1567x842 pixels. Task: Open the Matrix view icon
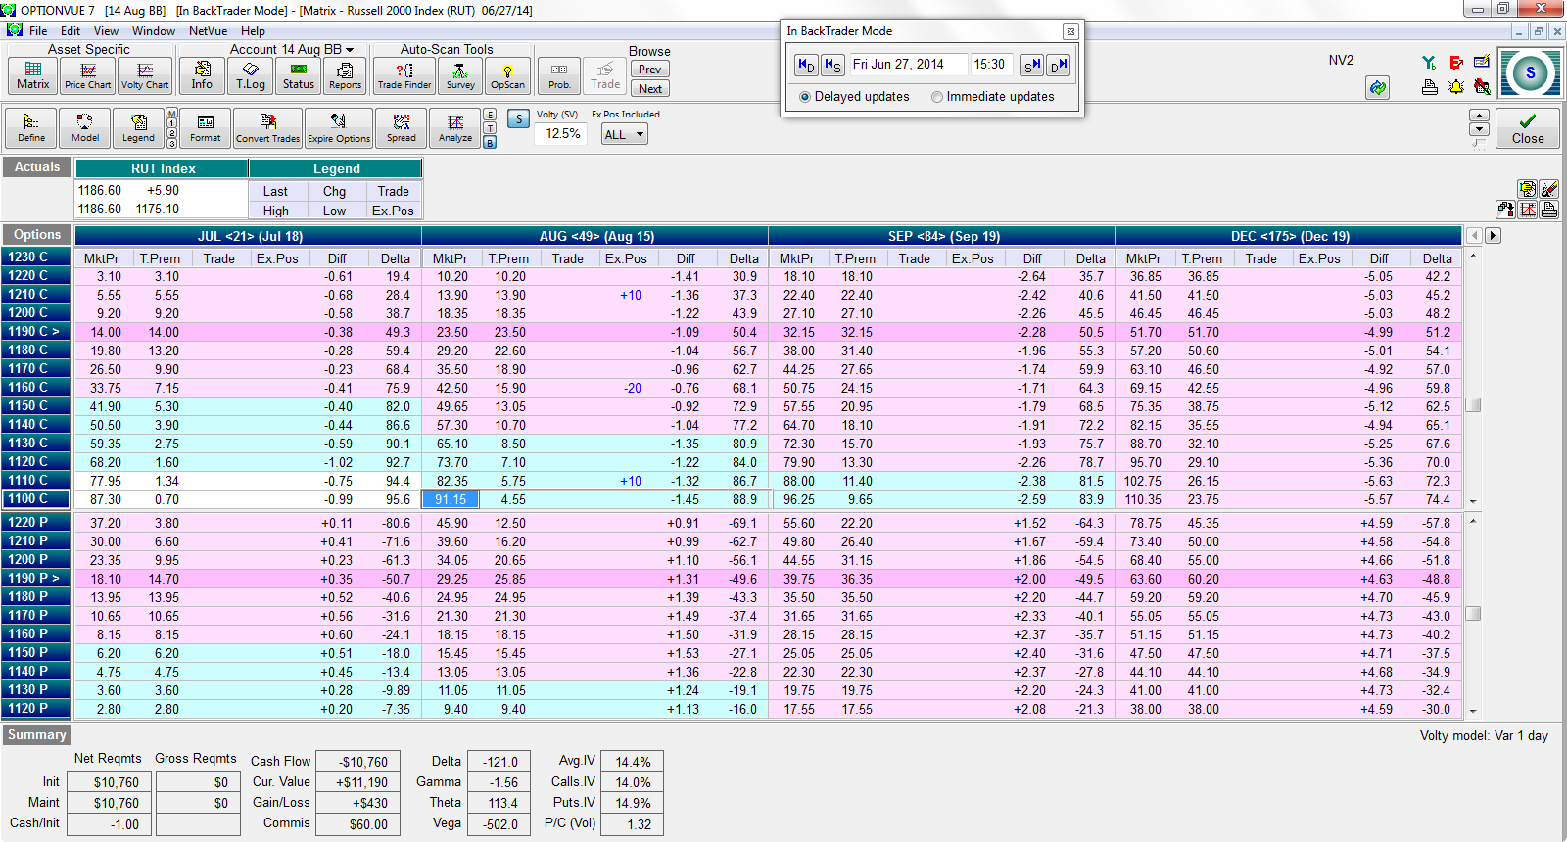32,75
